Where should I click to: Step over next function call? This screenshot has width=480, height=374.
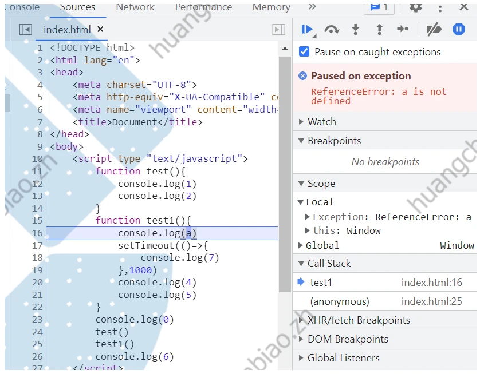coord(332,30)
